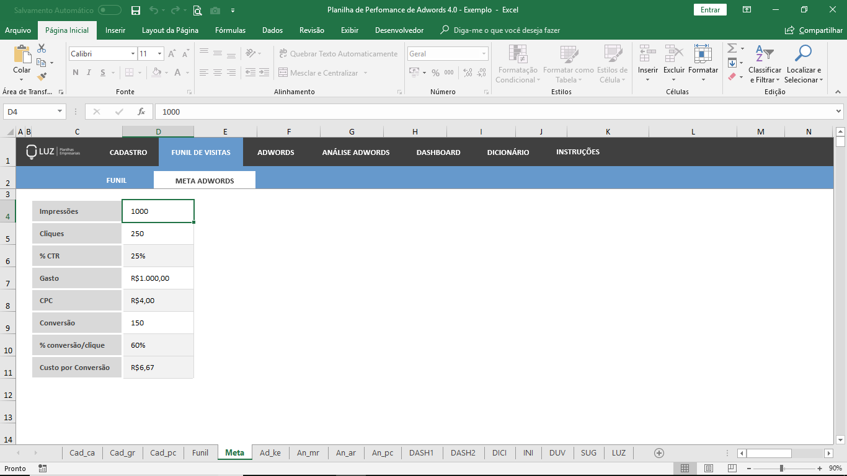
Task: Click the Camera icon in quick access toolbar
Action: click(215, 10)
